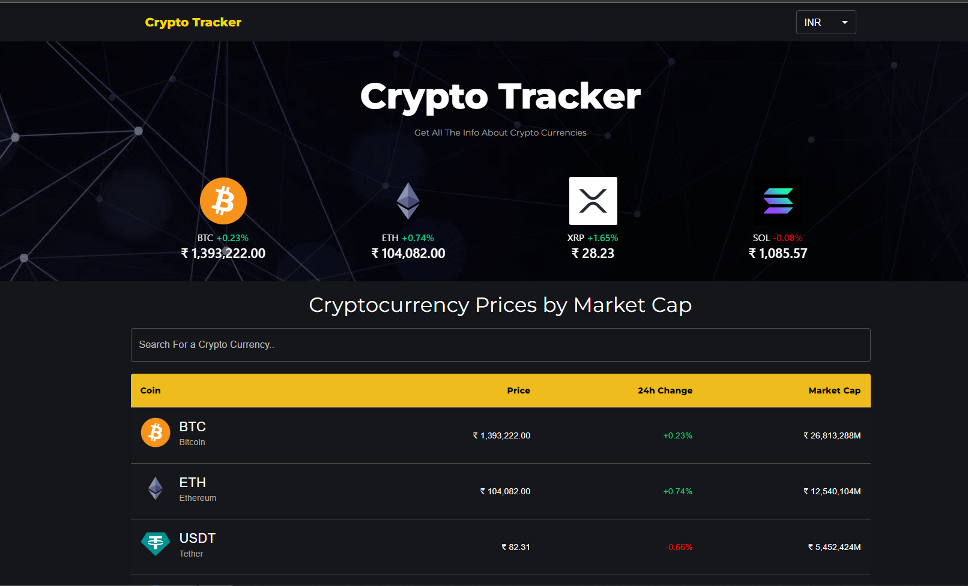Click the XRP price ₹ 28.23 in the carousel
Screen dimensions: 968x586
pyautogui.click(x=593, y=254)
